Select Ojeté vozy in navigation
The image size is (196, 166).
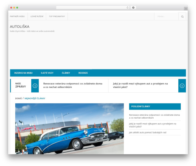coord(47,73)
